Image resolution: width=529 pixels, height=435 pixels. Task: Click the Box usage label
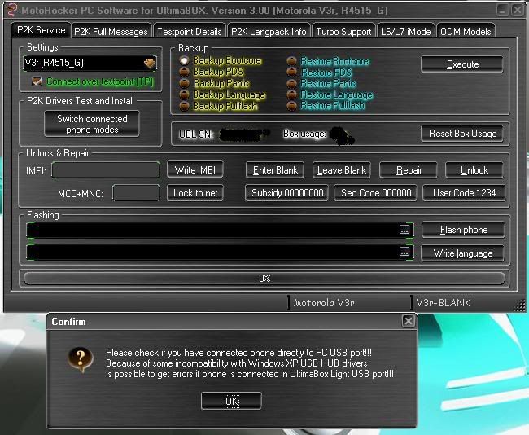point(305,134)
